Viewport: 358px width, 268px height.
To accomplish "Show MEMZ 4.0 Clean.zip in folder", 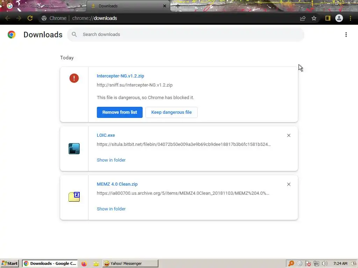I will tap(111, 209).
